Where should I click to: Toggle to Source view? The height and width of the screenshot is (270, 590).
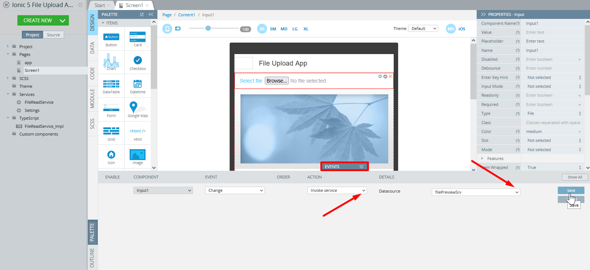point(53,35)
